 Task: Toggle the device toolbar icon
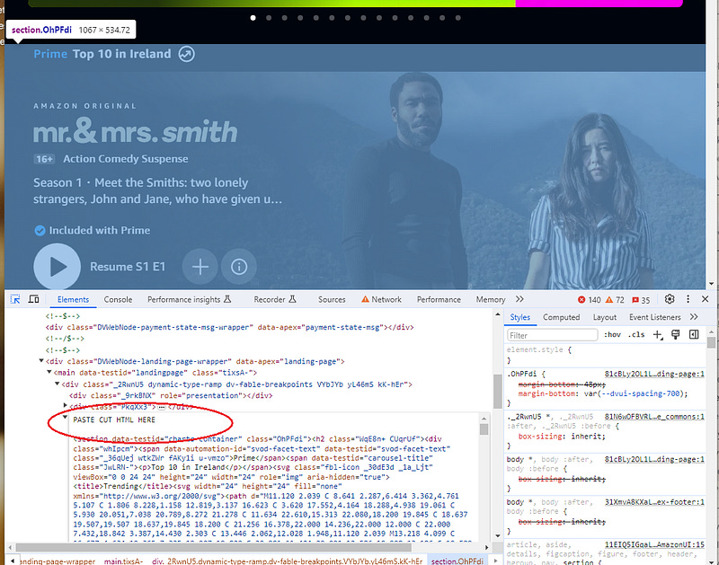pyautogui.click(x=33, y=299)
